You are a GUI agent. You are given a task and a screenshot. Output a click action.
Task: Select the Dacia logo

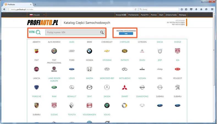[160, 51]
